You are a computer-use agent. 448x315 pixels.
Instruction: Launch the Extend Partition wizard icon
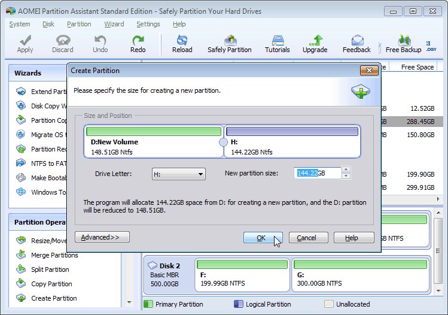(21, 92)
